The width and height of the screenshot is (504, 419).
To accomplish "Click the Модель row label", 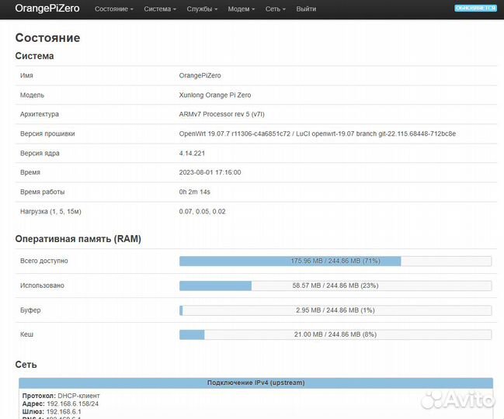I will [32, 95].
